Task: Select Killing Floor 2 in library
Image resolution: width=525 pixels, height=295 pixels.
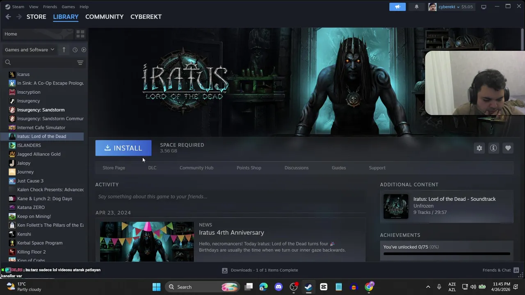Action: 31,252
